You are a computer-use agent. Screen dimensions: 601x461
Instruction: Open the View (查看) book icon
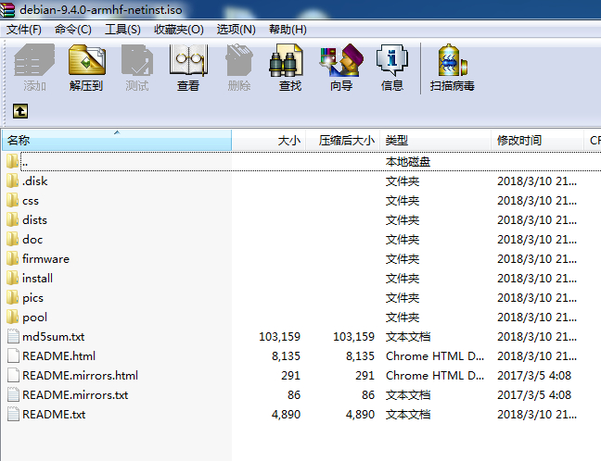pos(188,60)
